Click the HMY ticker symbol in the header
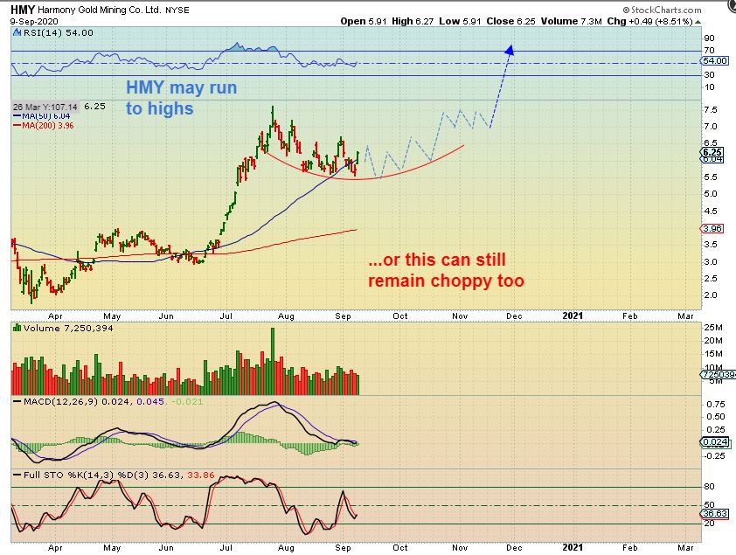The image size is (736, 555). pos(22,10)
